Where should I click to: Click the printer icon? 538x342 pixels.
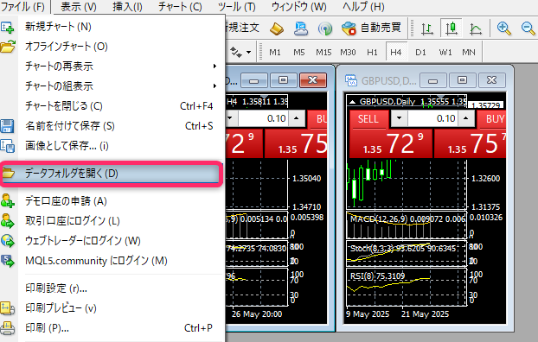[7, 328]
